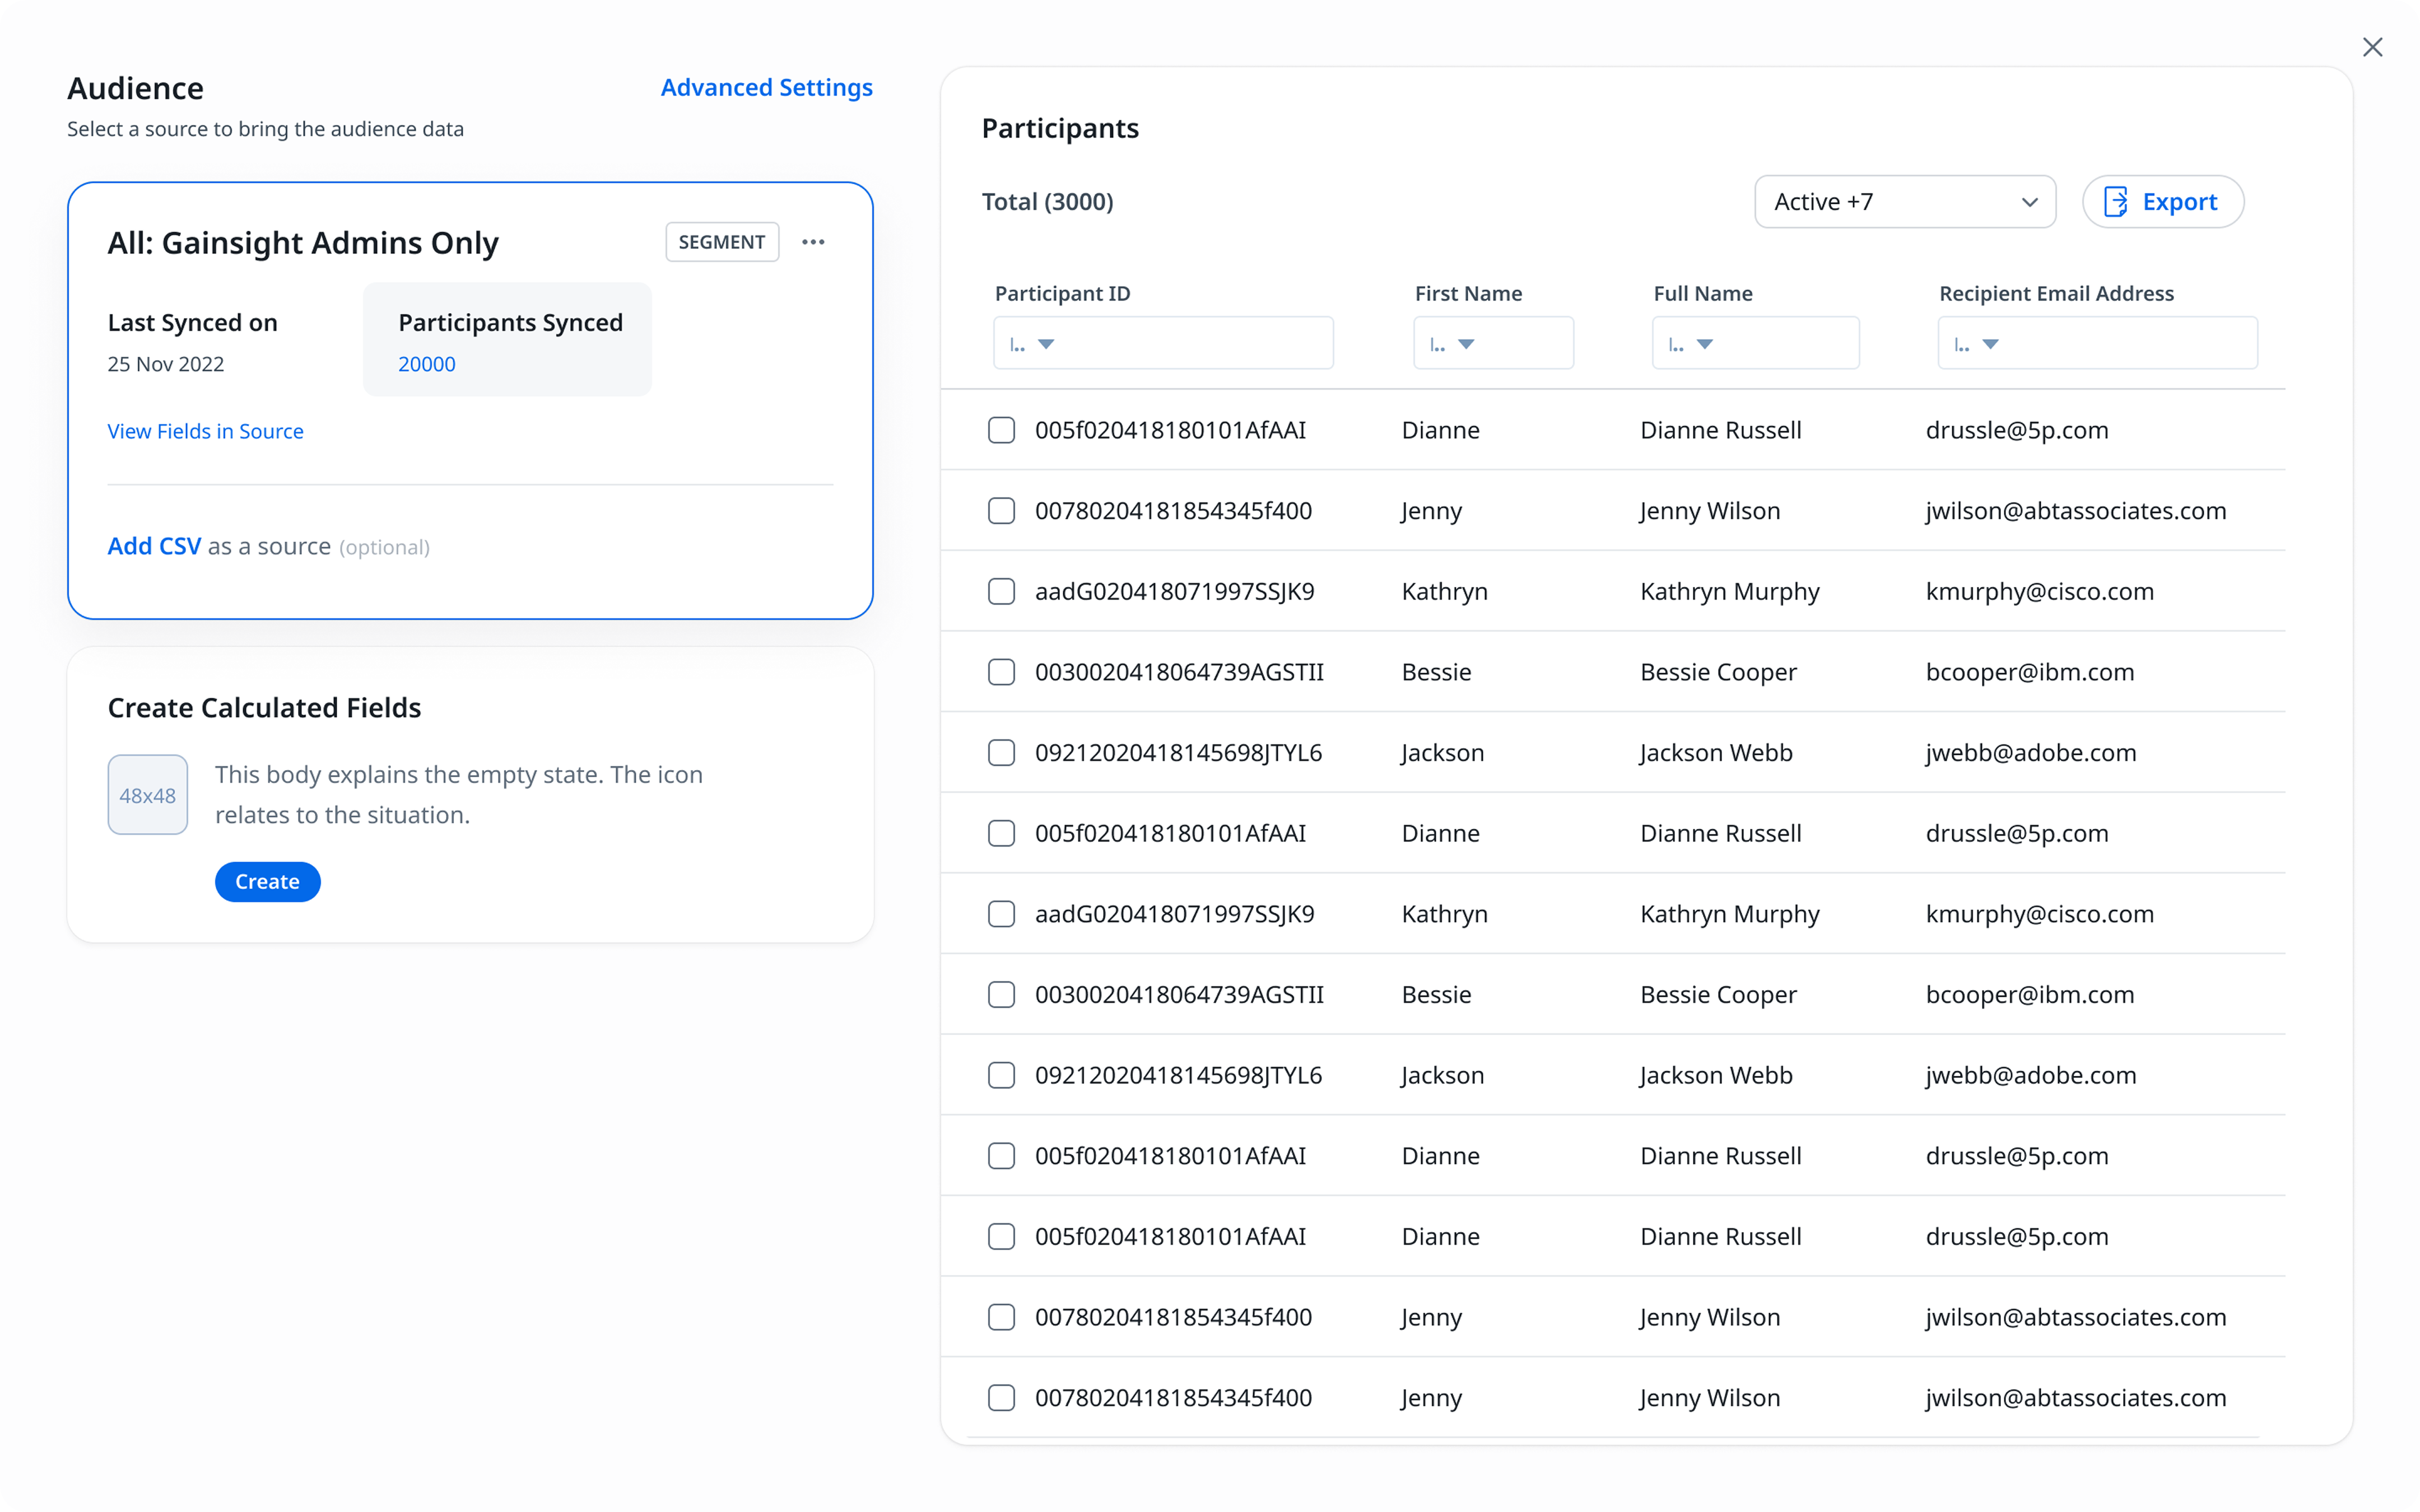Click the first bcooper@ibm.com email cell
The height and width of the screenshot is (1512, 2420).
click(2030, 672)
